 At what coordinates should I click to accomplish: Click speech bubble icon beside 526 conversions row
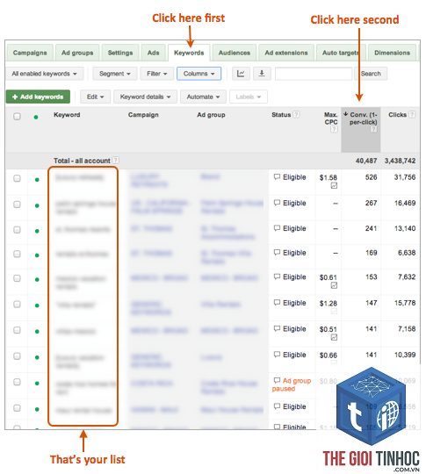coord(277,176)
